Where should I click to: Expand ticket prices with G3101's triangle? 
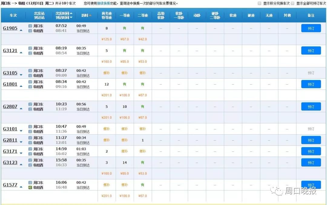[x=21, y=131]
